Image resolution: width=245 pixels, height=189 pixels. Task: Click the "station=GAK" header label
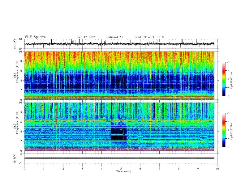(x=115, y=37)
